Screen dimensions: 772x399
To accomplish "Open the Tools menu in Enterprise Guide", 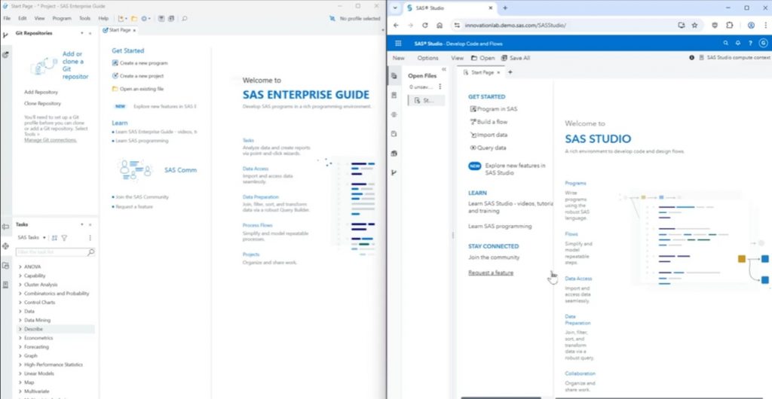I will pos(84,18).
